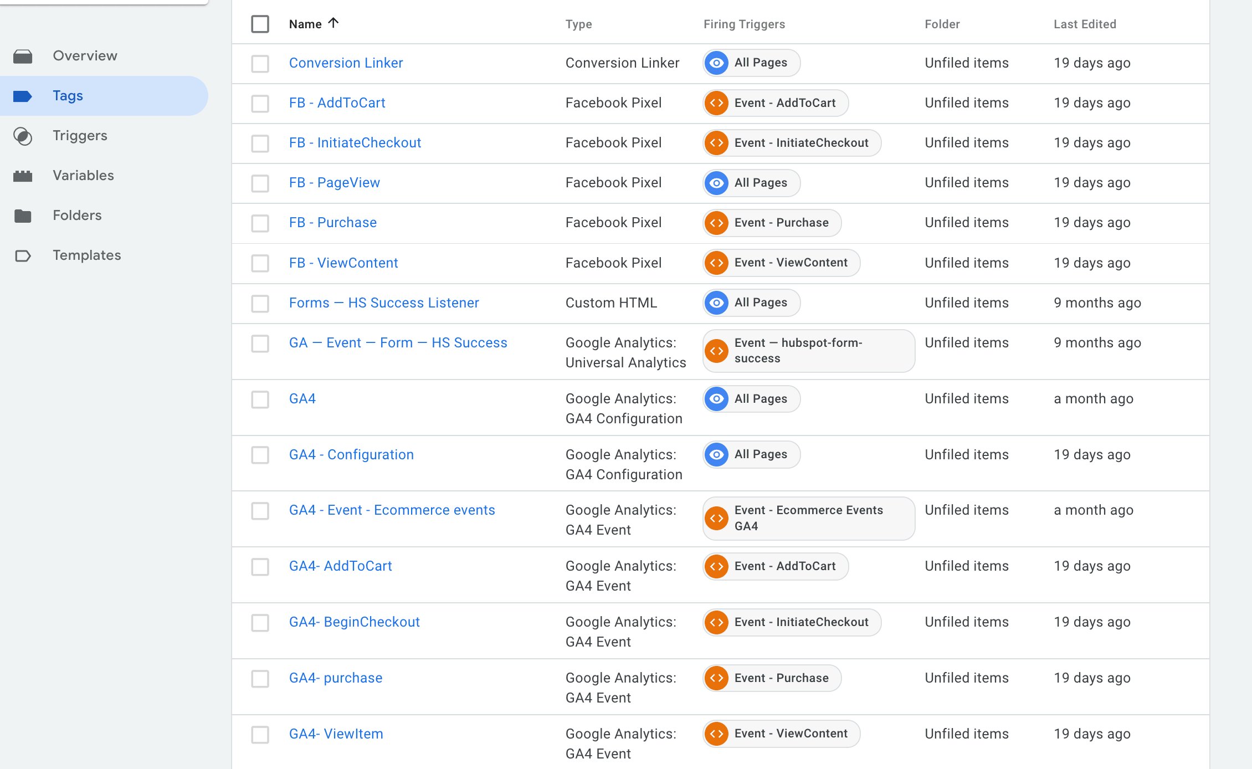1252x769 pixels.
Task: Toggle the sort order on the Name column
Action: 314,23
